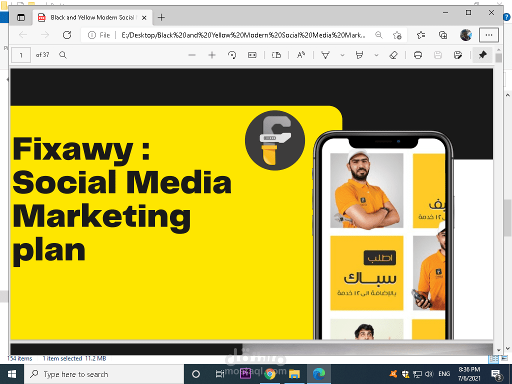
Task: Fit PDF to page width
Action: (252, 55)
